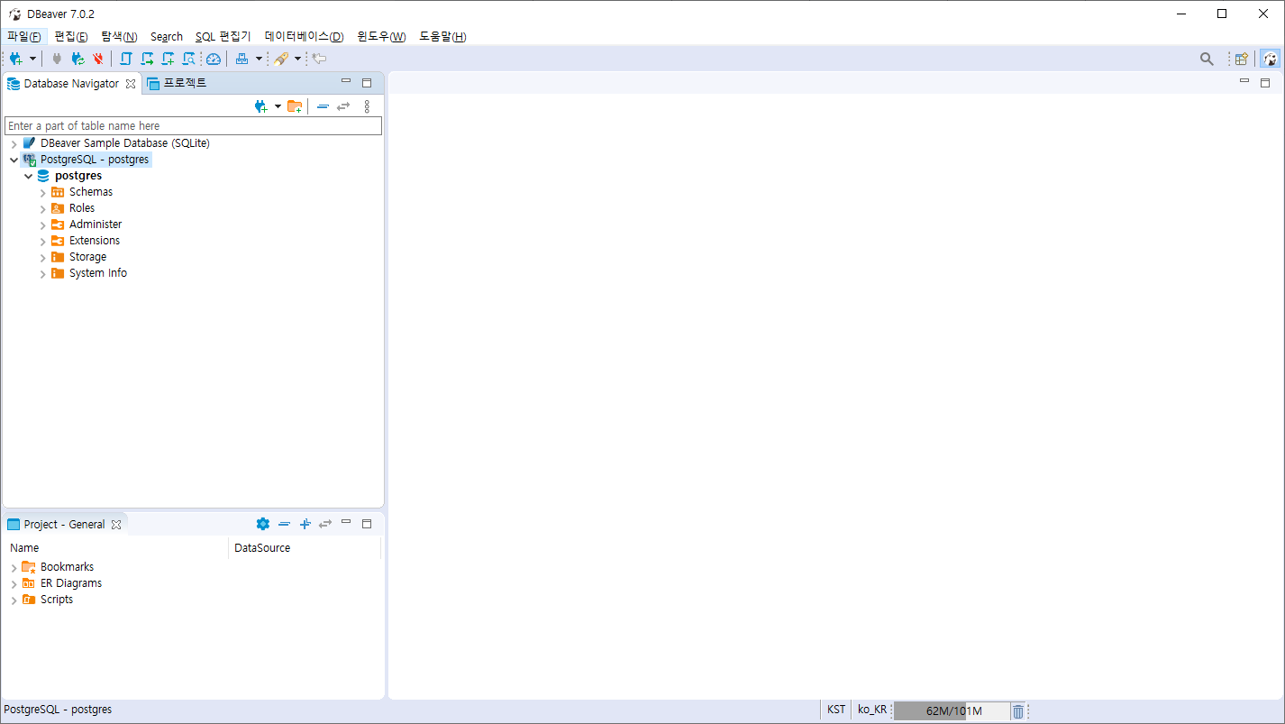Click Collapse All icon in Project - General

point(284,524)
